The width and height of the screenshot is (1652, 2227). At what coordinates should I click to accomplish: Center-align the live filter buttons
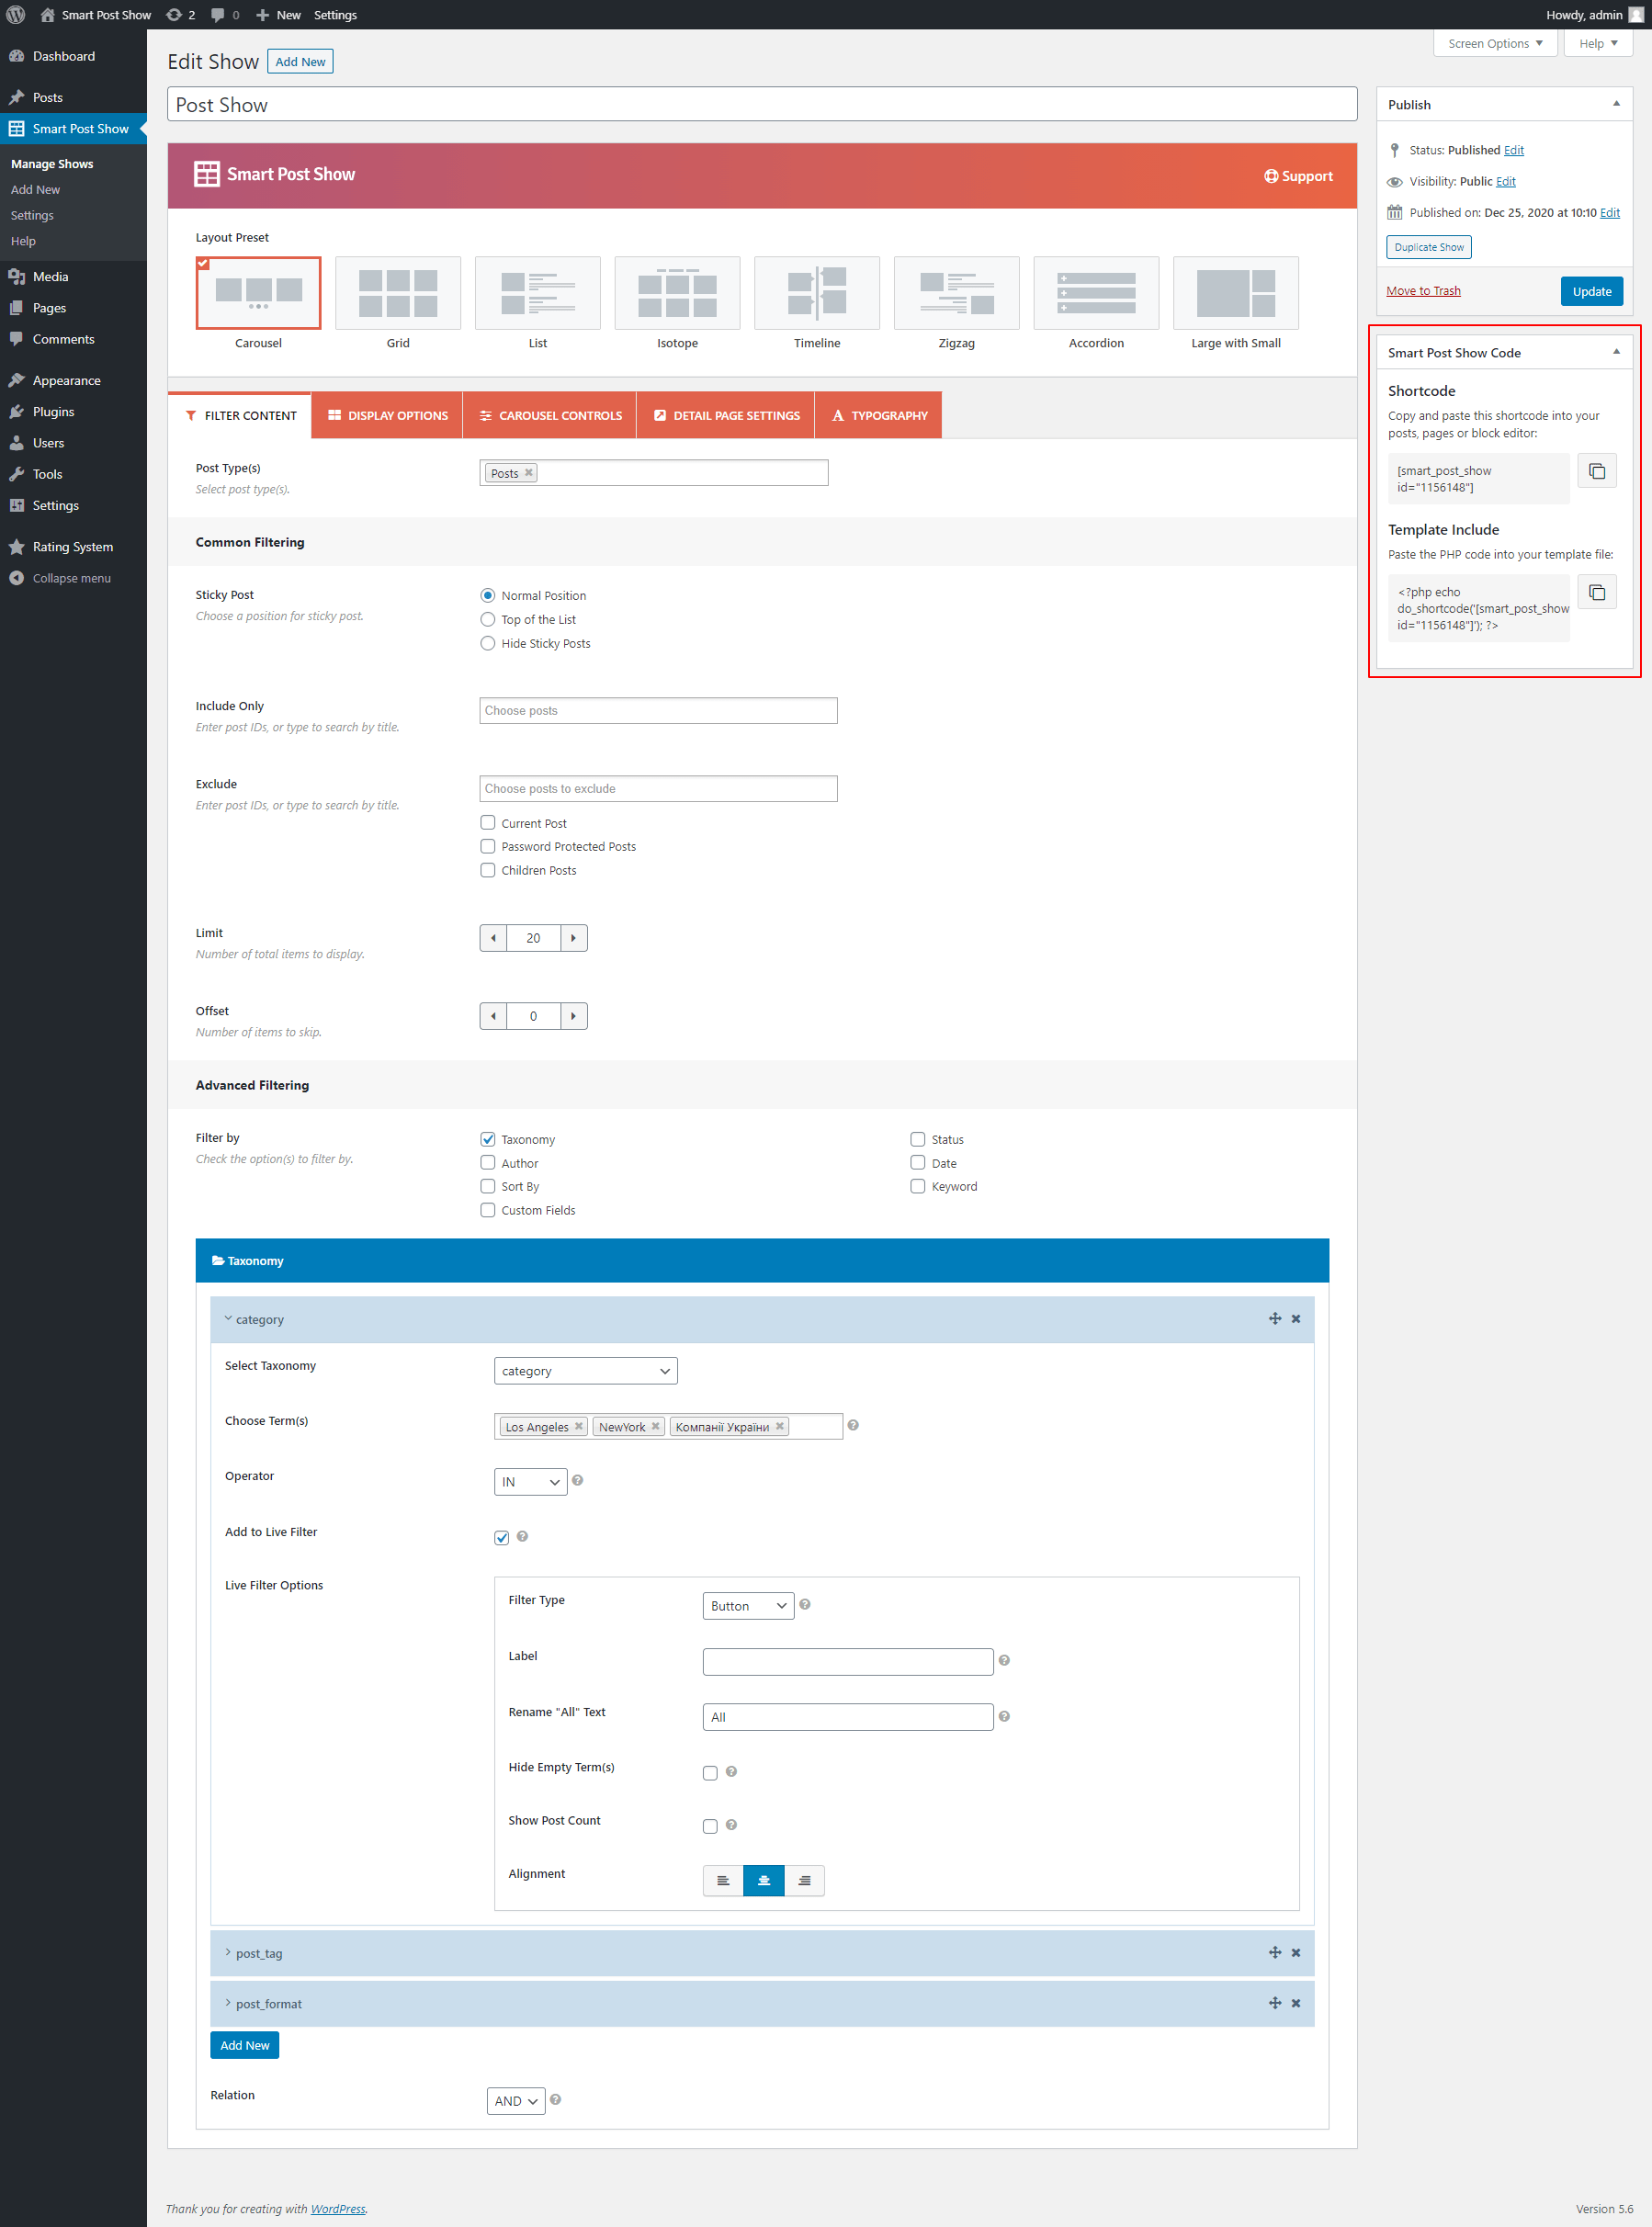coord(763,1881)
